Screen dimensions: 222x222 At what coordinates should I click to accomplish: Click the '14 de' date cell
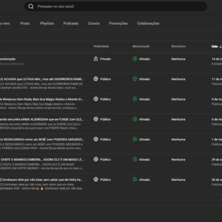point(217,59)
